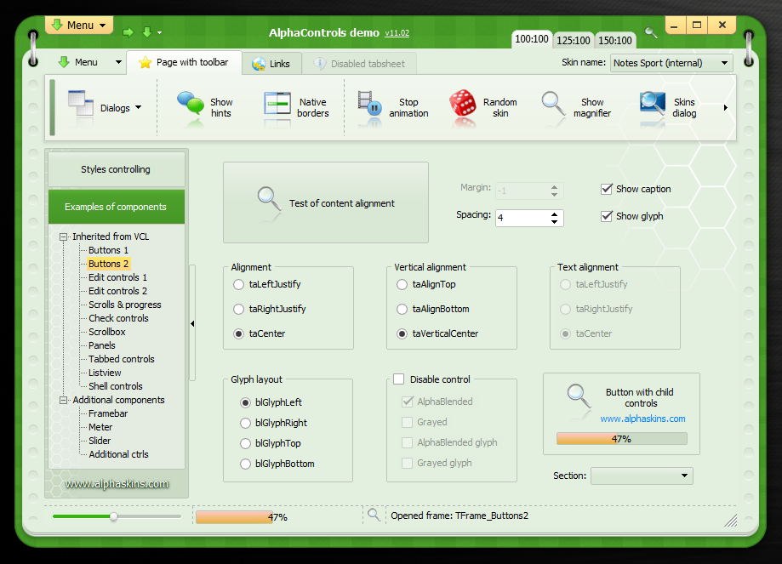Screen dimensions: 782x564
Task: Click the v11.02 version link
Action: (x=397, y=33)
